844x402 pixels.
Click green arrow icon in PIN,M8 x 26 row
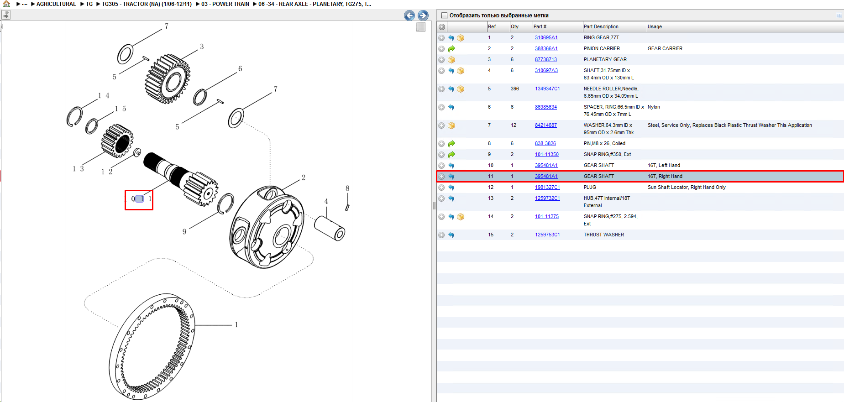pos(451,144)
